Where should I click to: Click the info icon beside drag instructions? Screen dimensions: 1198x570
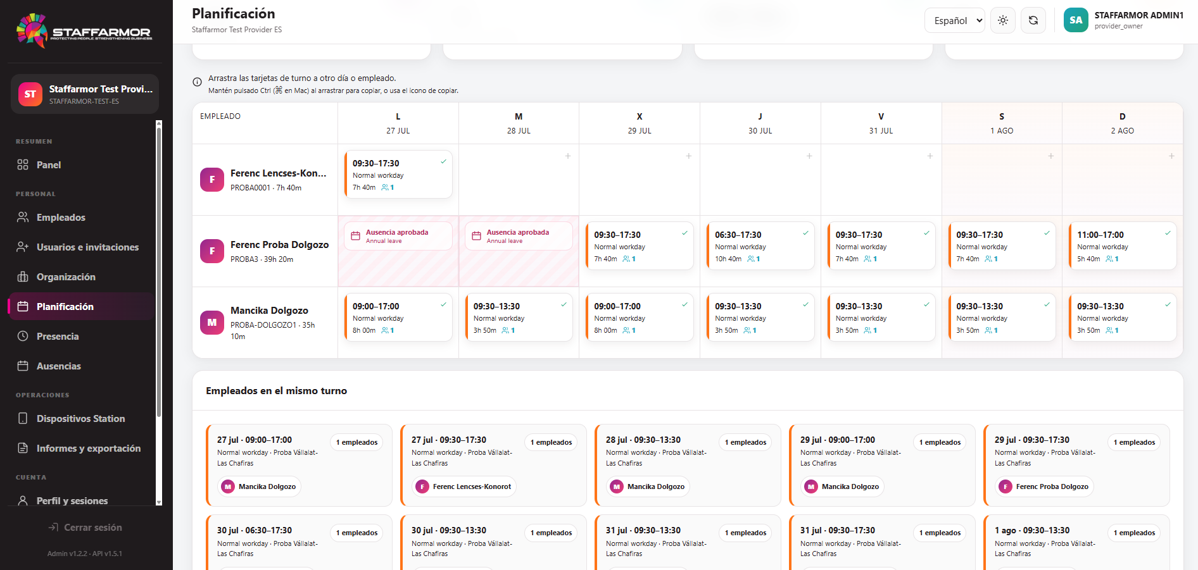coord(197,82)
